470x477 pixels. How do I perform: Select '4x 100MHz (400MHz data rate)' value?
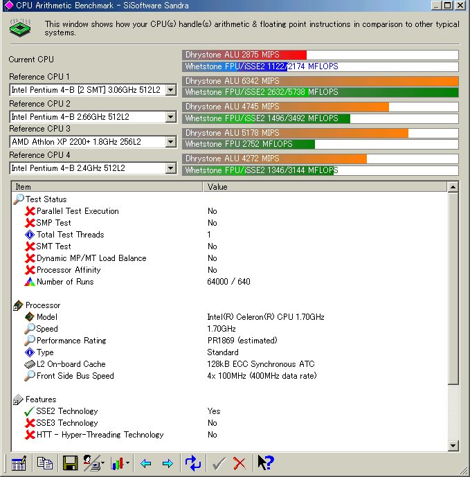click(262, 376)
